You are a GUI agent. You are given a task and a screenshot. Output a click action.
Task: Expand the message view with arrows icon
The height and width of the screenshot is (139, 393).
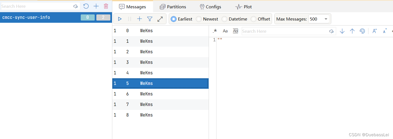[160, 19]
